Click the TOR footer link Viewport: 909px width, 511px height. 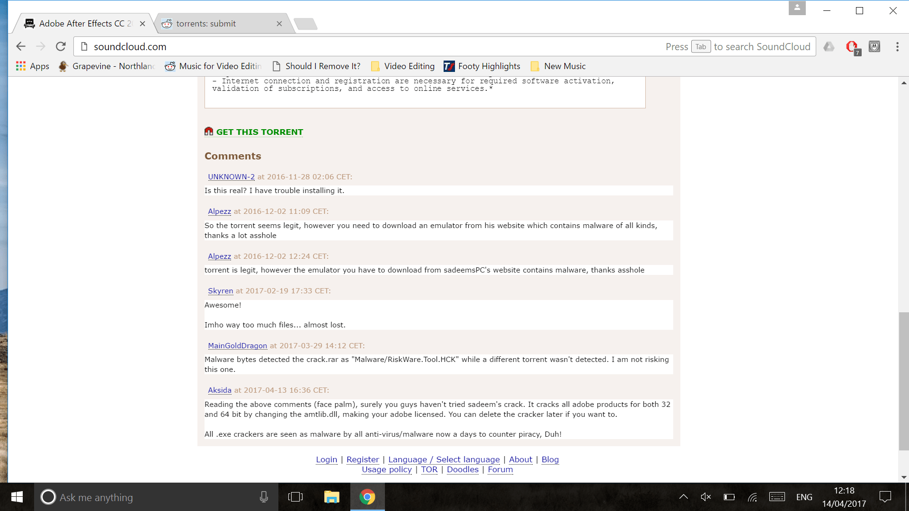point(429,469)
